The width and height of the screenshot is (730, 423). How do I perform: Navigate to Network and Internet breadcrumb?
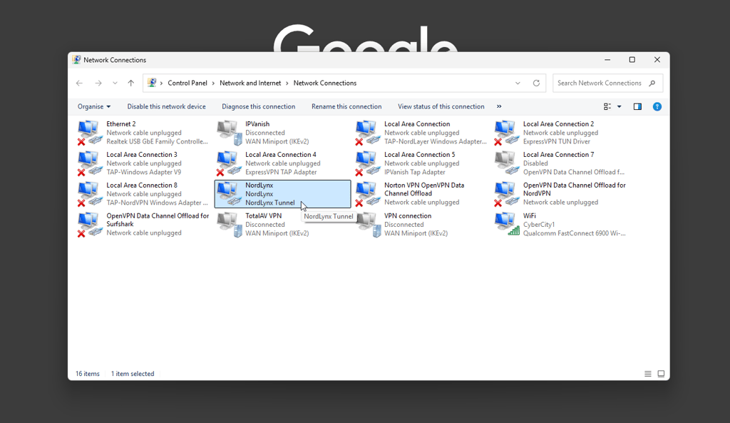pos(250,83)
